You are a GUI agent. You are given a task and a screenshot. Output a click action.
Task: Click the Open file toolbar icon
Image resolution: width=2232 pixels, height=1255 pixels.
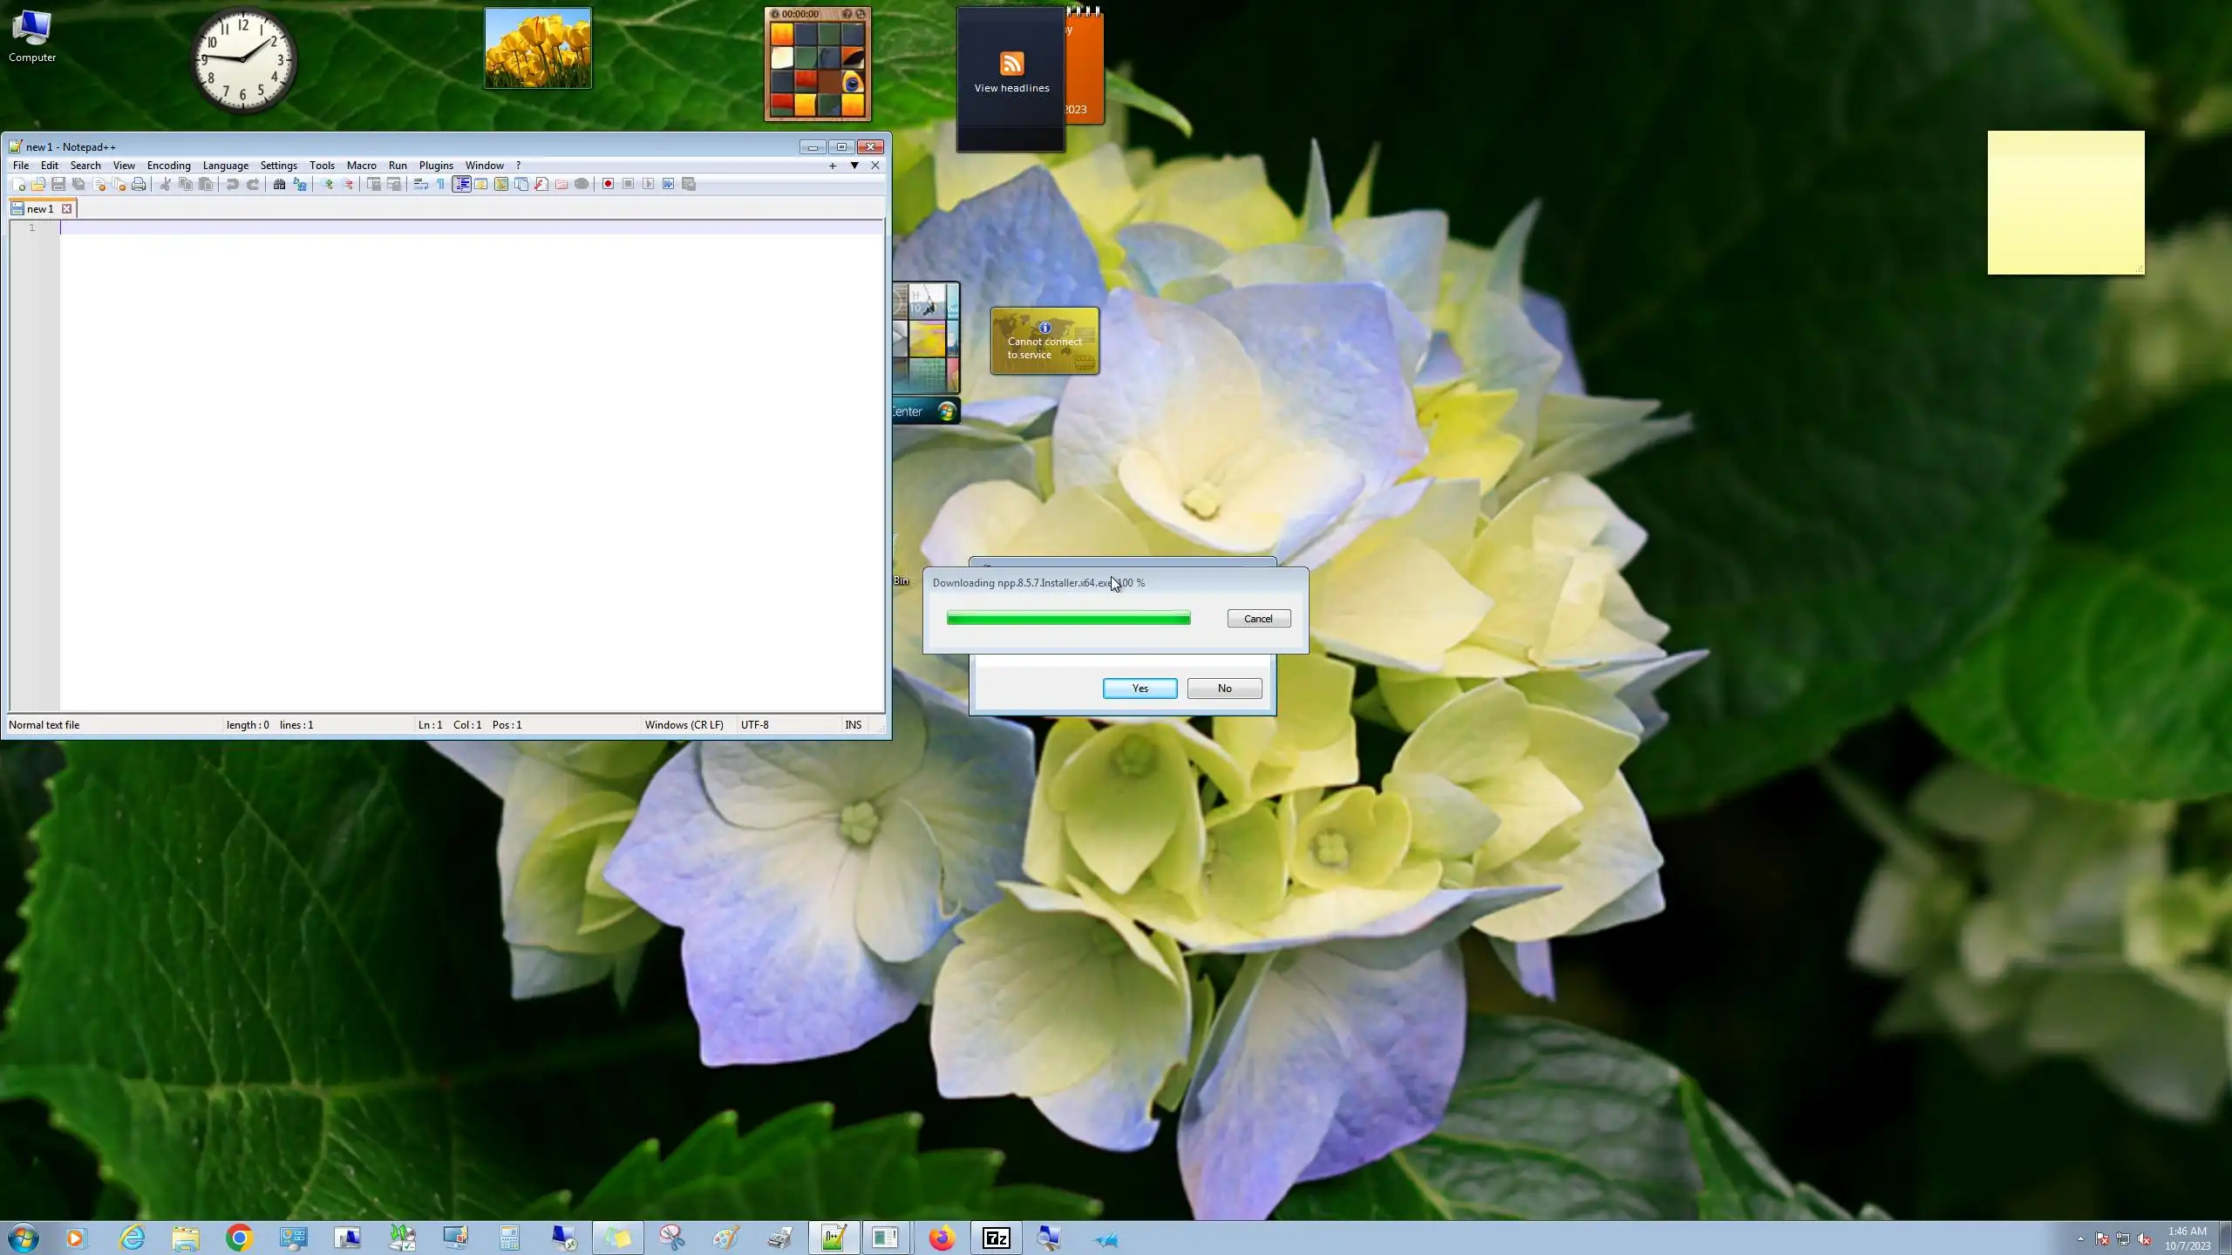click(x=38, y=184)
